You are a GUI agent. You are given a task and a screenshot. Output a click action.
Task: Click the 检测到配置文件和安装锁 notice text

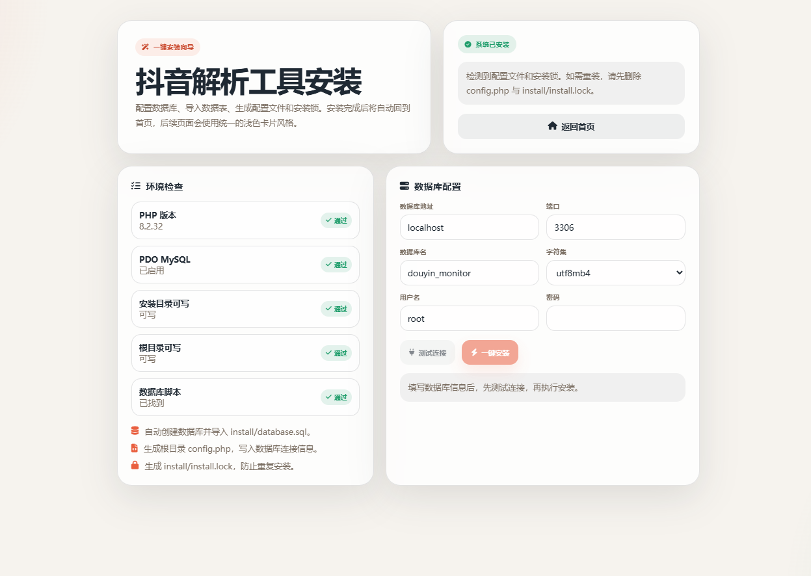(553, 83)
